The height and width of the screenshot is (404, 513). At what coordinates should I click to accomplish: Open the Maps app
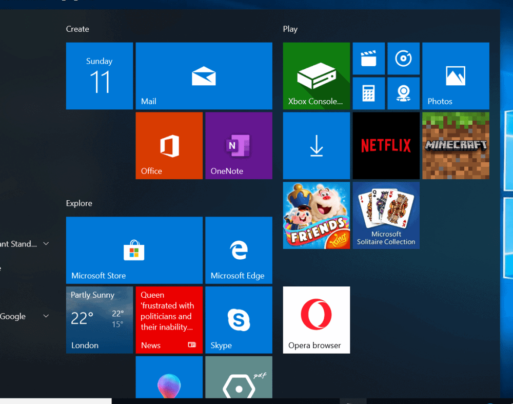pyautogui.click(x=403, y=93)
